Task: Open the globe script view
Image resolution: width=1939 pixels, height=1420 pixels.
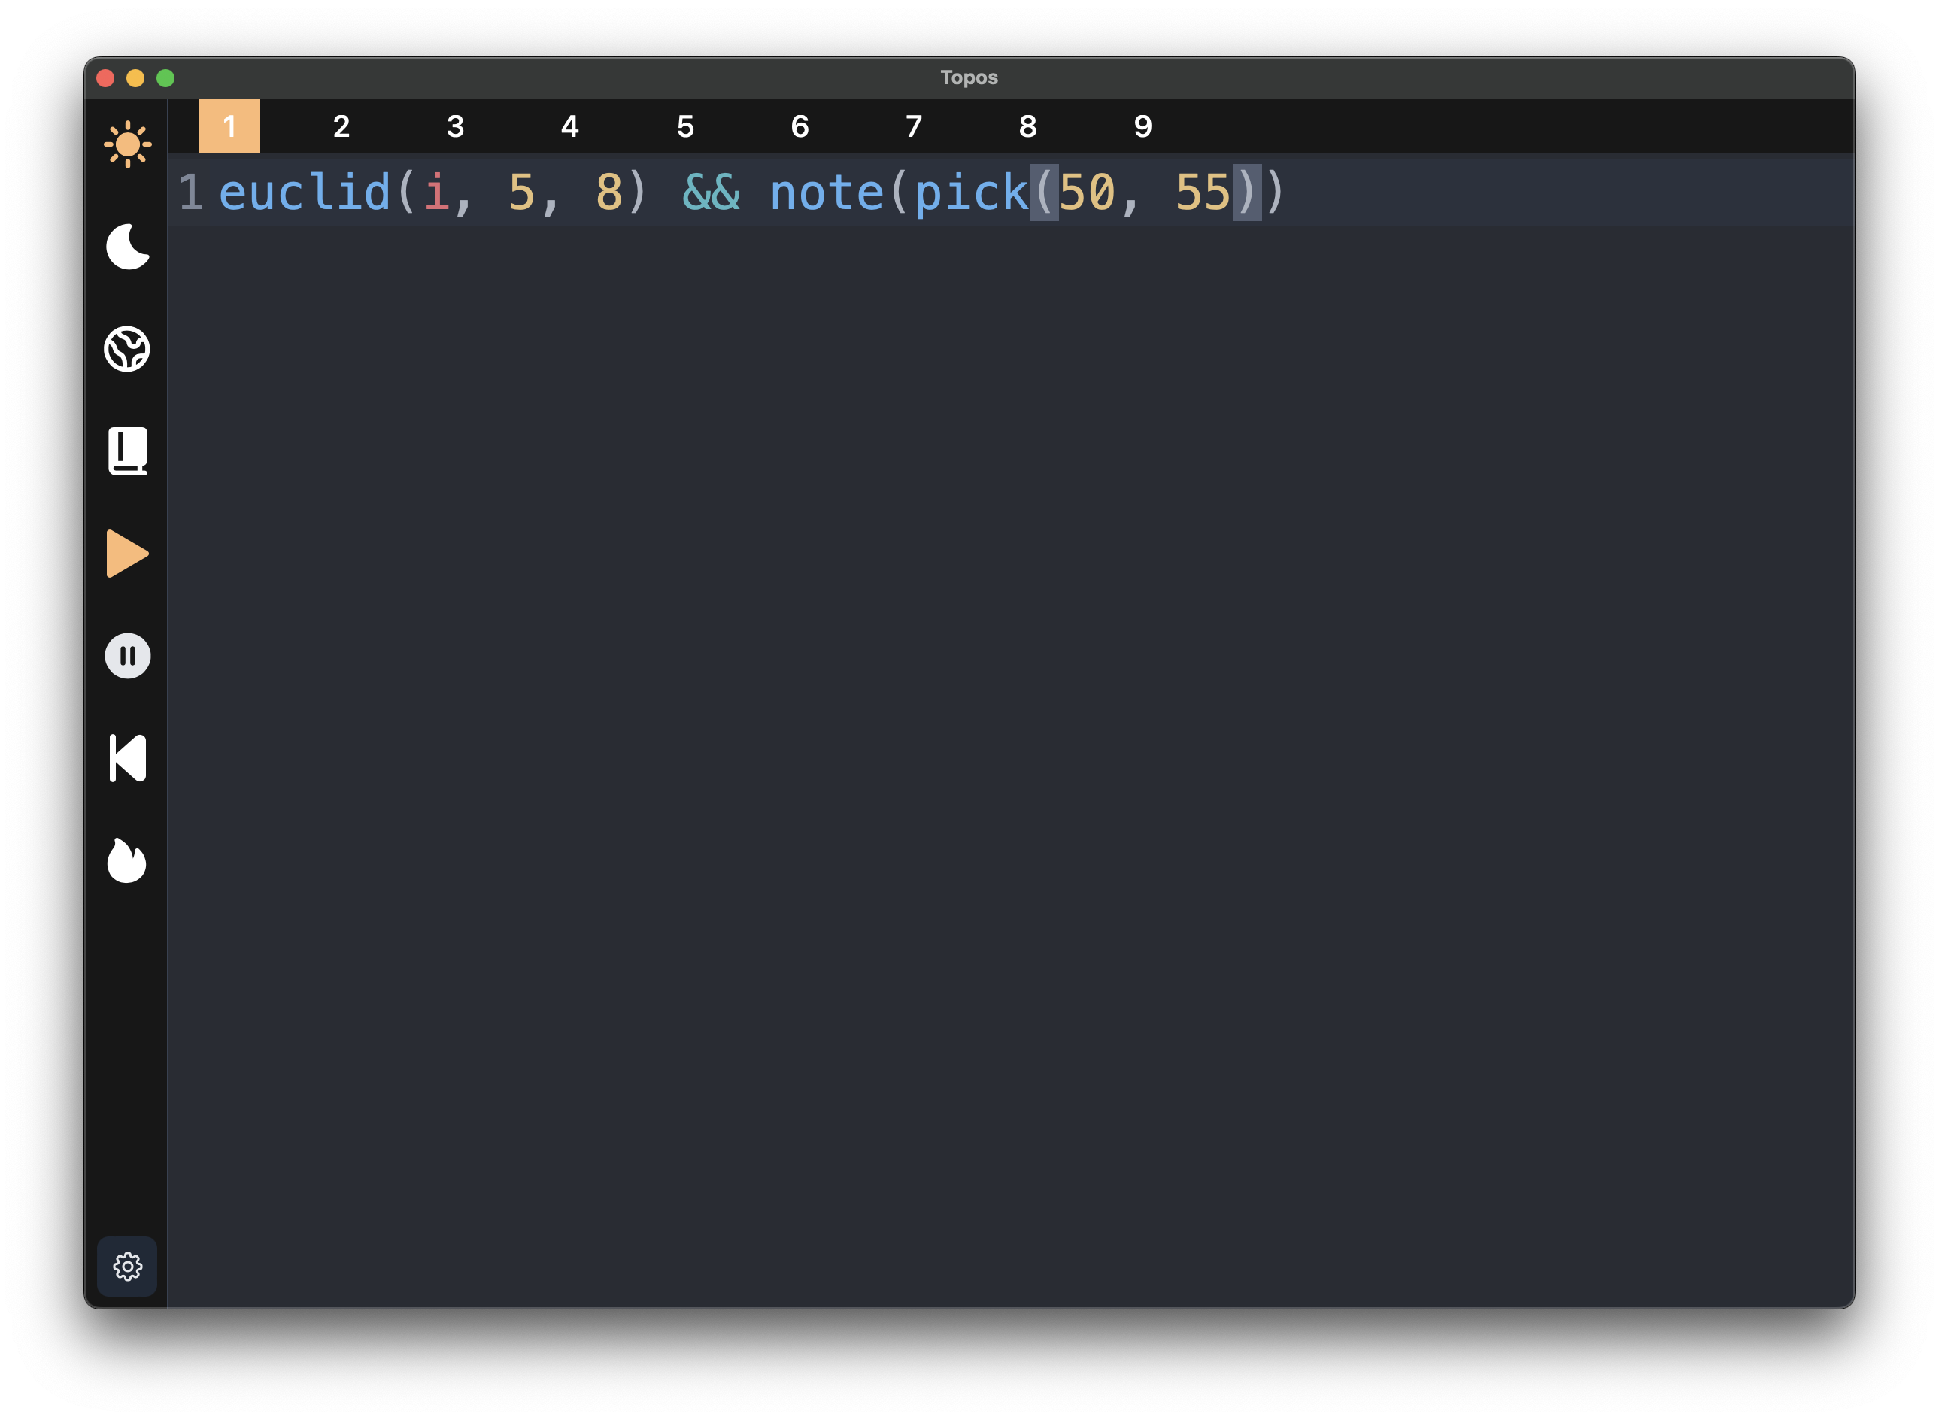Action: pos(127,349)
